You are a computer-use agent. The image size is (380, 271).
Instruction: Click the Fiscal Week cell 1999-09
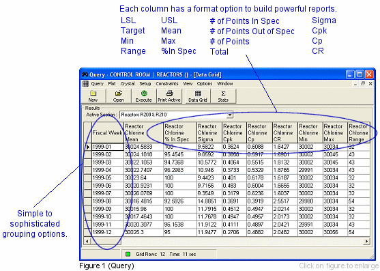(108, 209)
